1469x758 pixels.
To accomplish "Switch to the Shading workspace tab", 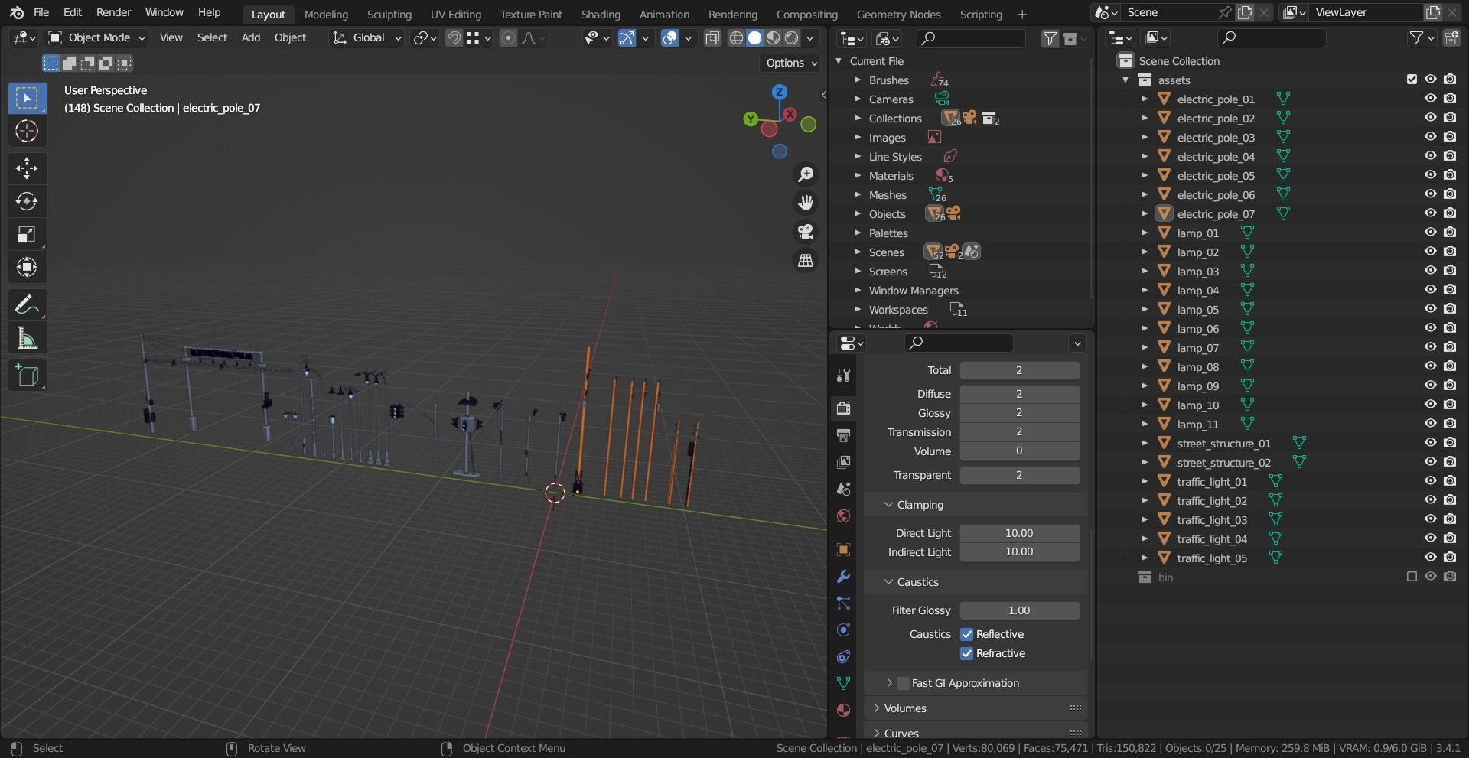I will (601, 14).
